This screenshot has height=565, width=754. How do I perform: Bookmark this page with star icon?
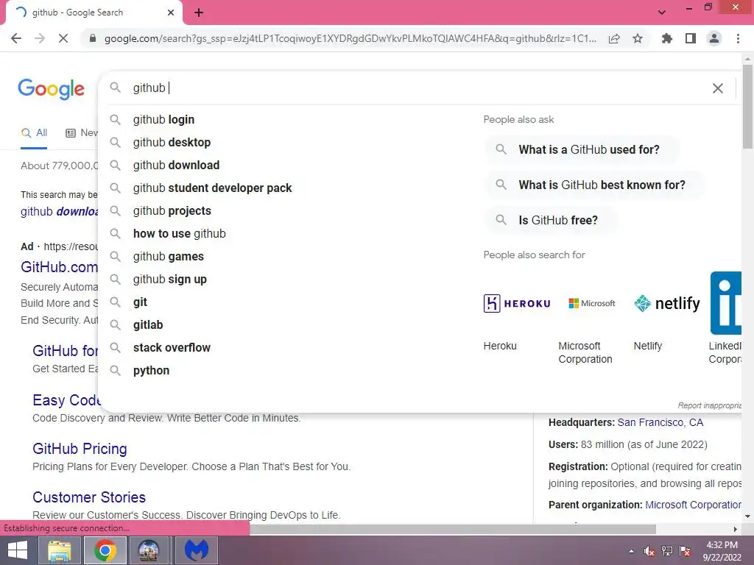coord(638,38)
